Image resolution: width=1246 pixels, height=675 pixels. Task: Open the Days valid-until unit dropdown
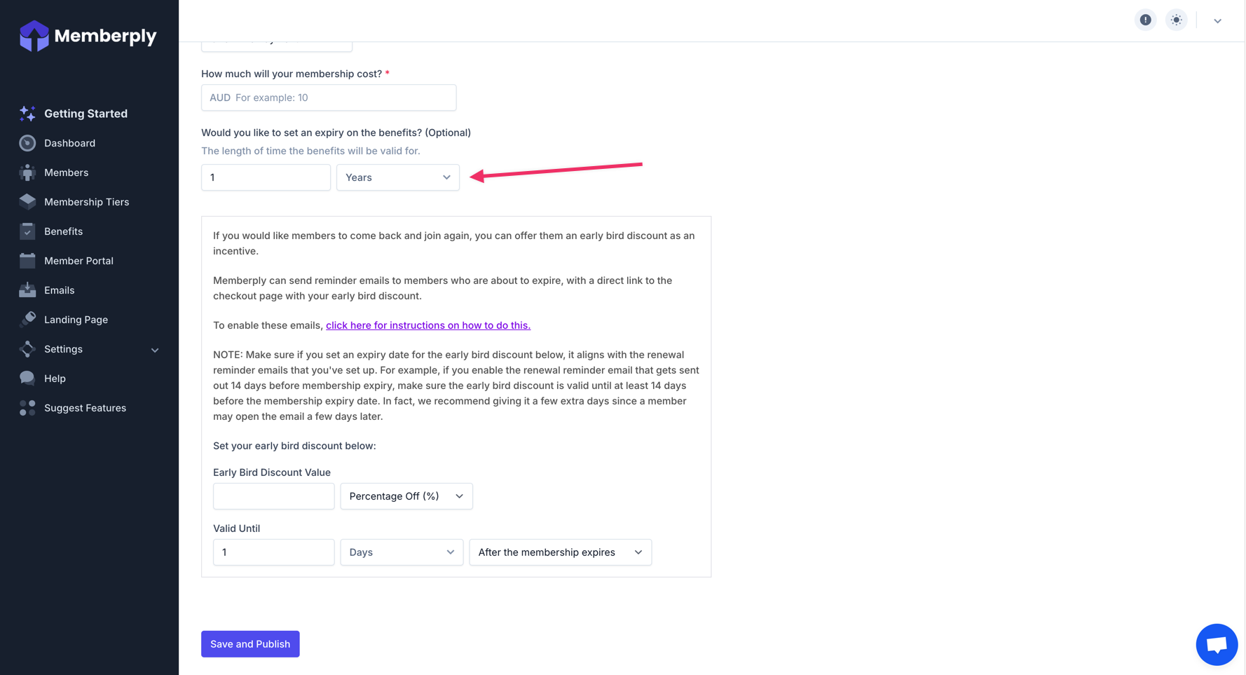click(401, 552)
